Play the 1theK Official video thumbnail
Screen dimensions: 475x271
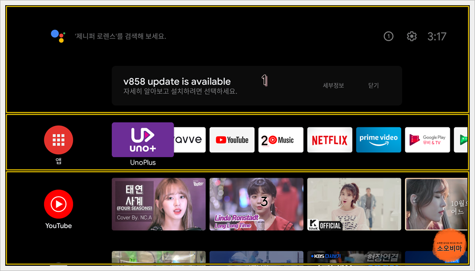(354, 204)
